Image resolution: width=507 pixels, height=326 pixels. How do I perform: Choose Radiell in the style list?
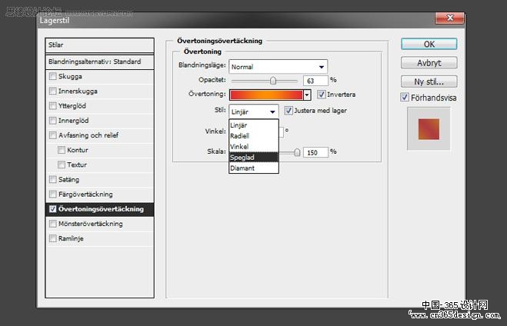(254, 135)
